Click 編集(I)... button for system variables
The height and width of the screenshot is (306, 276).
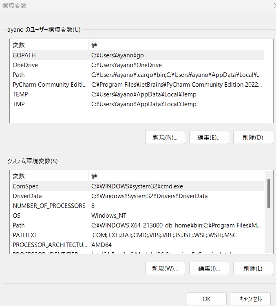point(209,268)
